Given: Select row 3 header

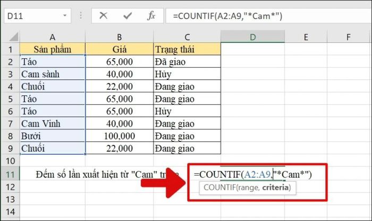Looking at the screenshot, I should click(10, 74).
